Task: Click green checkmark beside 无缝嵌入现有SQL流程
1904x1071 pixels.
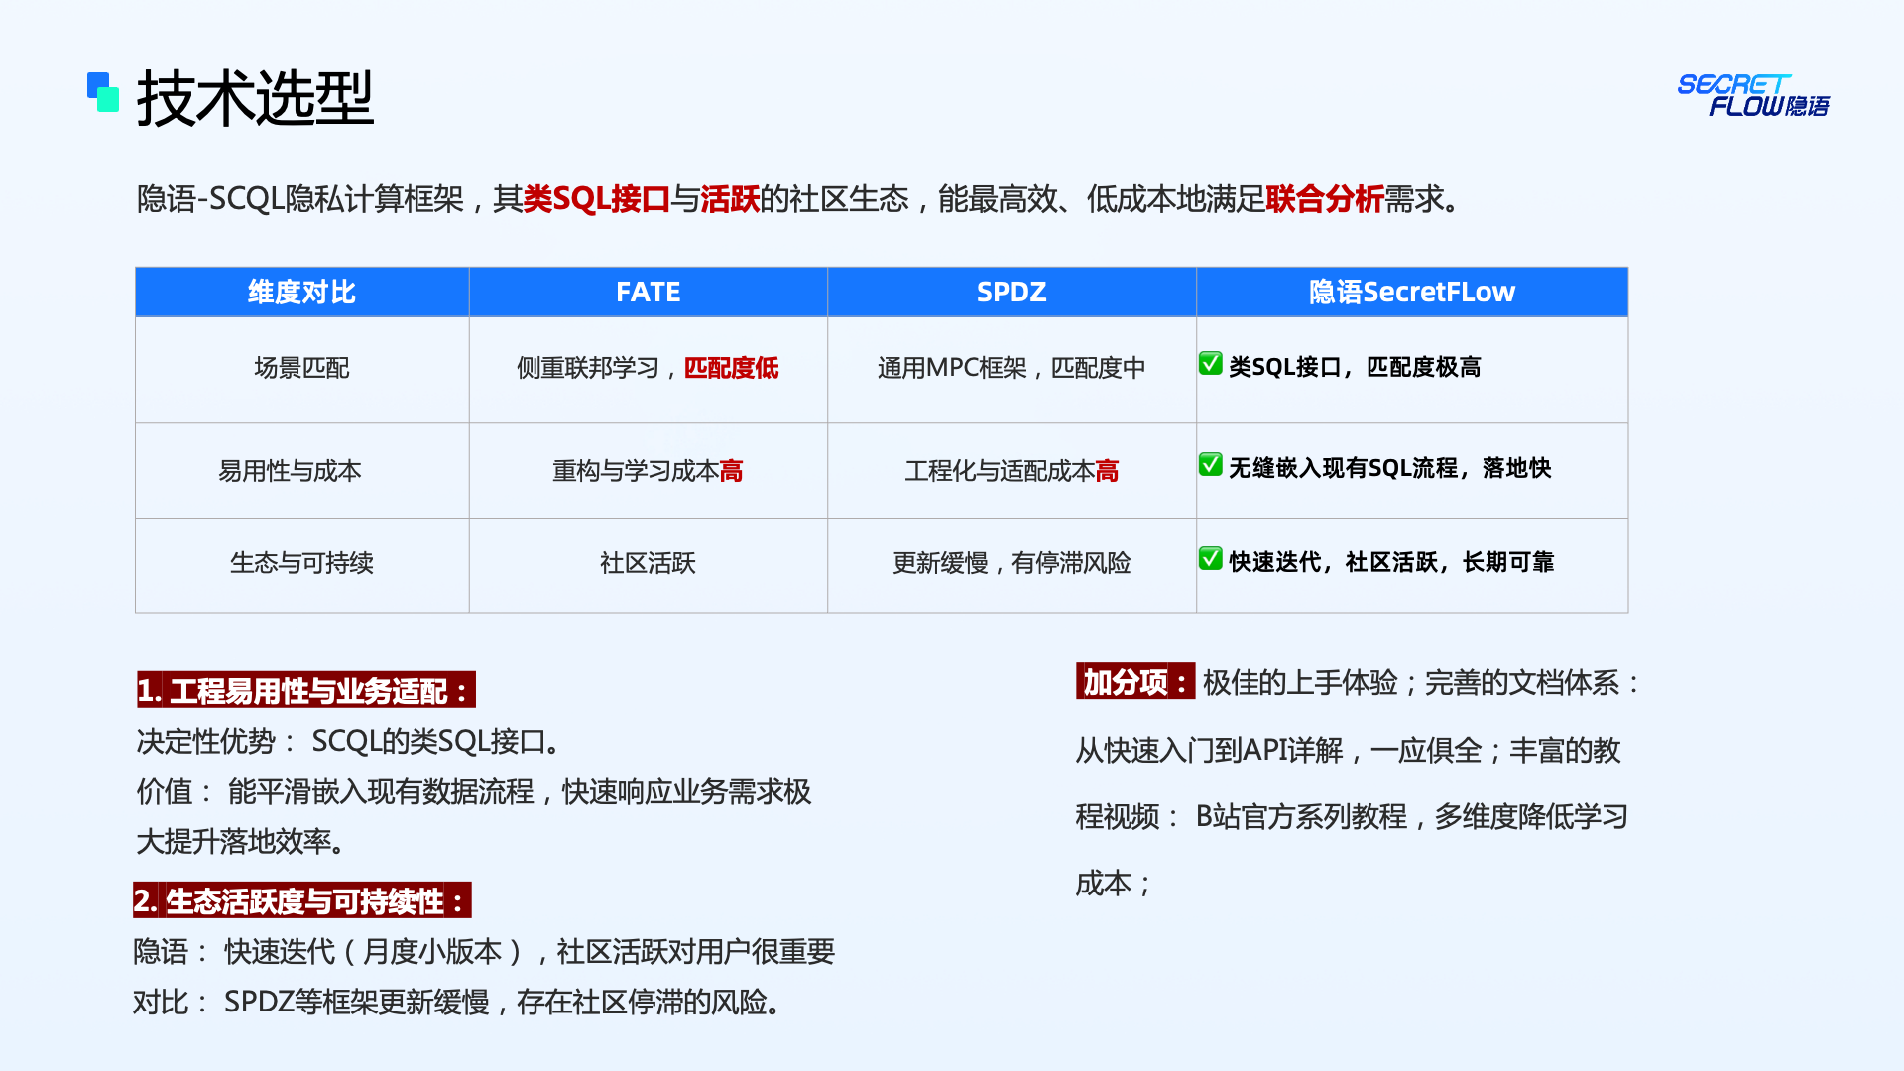Action: (1210, 465)
